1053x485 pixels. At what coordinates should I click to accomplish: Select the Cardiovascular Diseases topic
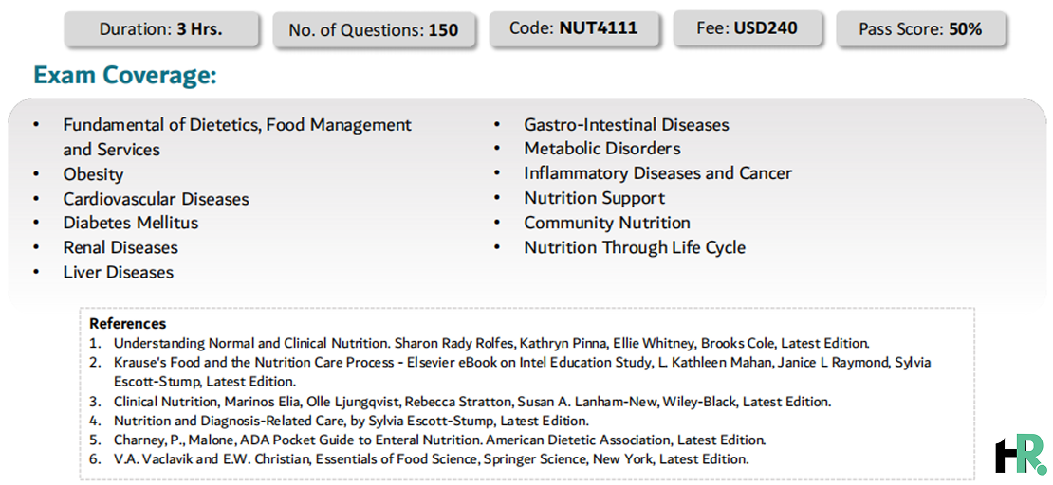coord(156,199)
